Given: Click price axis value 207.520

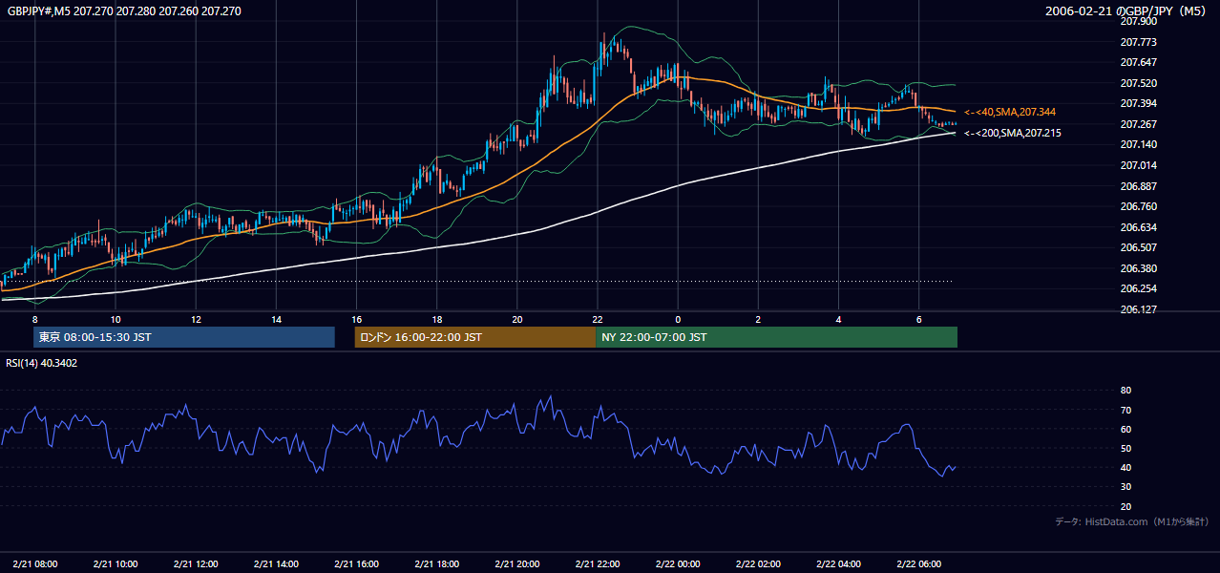Looking at the screenshot, I should click(x=1138, y=83).
